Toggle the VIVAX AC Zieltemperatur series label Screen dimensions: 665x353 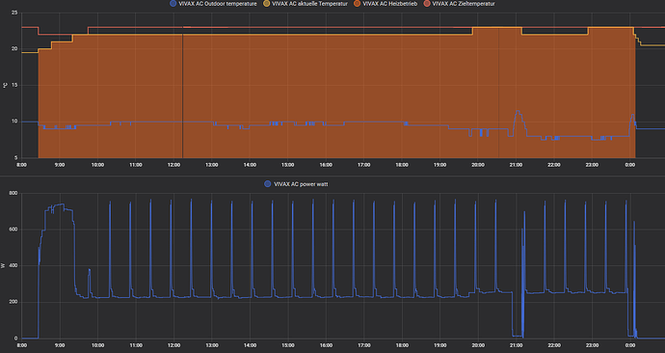[464, 4]
